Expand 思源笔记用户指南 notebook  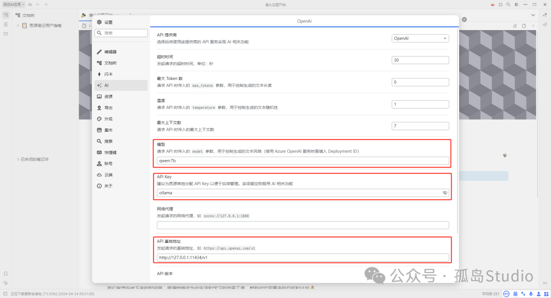pyautogui.click(x=18, y=25)
